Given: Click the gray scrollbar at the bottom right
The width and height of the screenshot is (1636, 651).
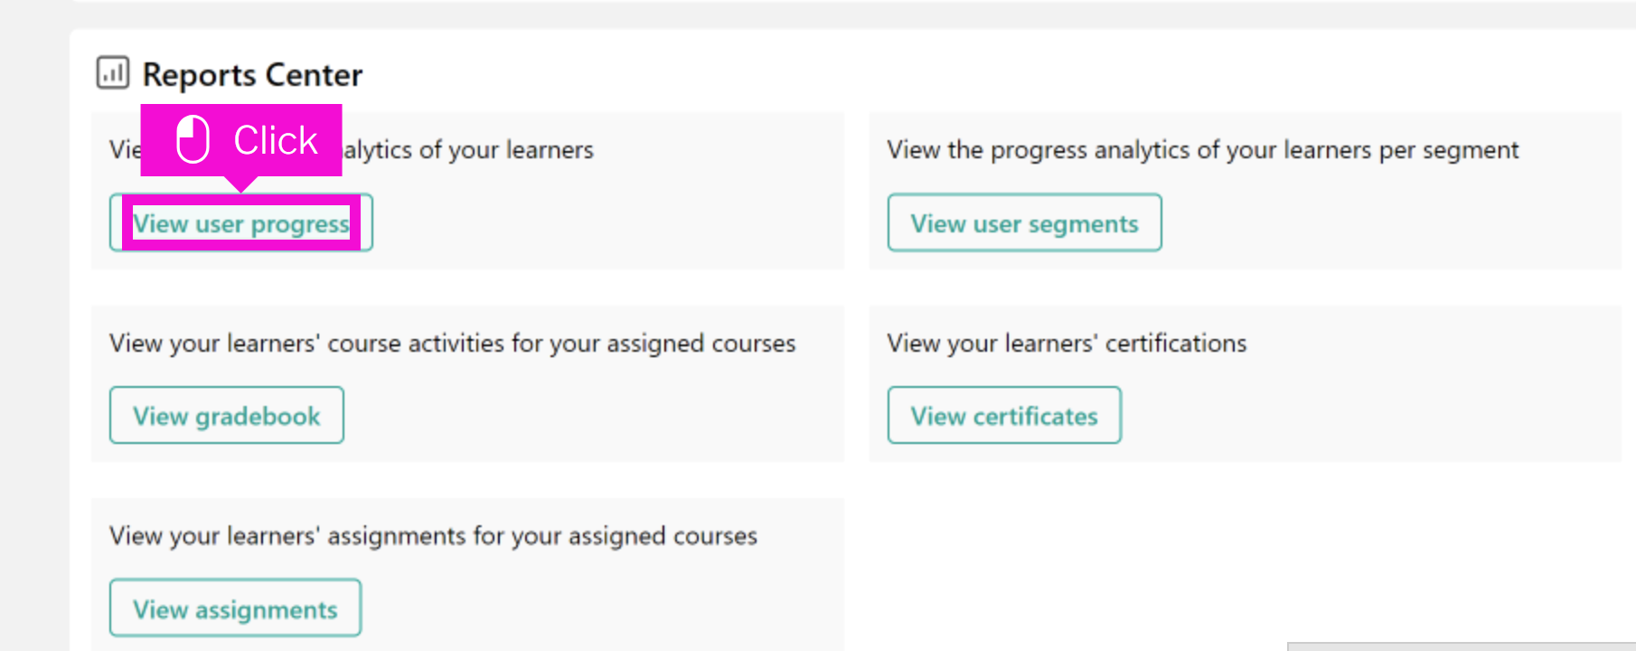Looking at the screenshot, I should [1462, 646].
